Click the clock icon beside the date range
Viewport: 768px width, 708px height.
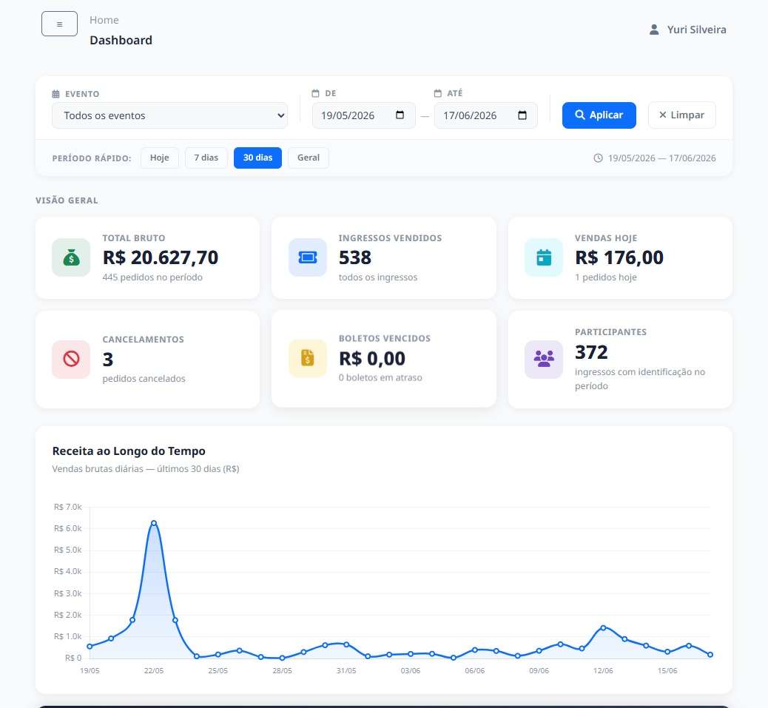(x=598, y=158)
